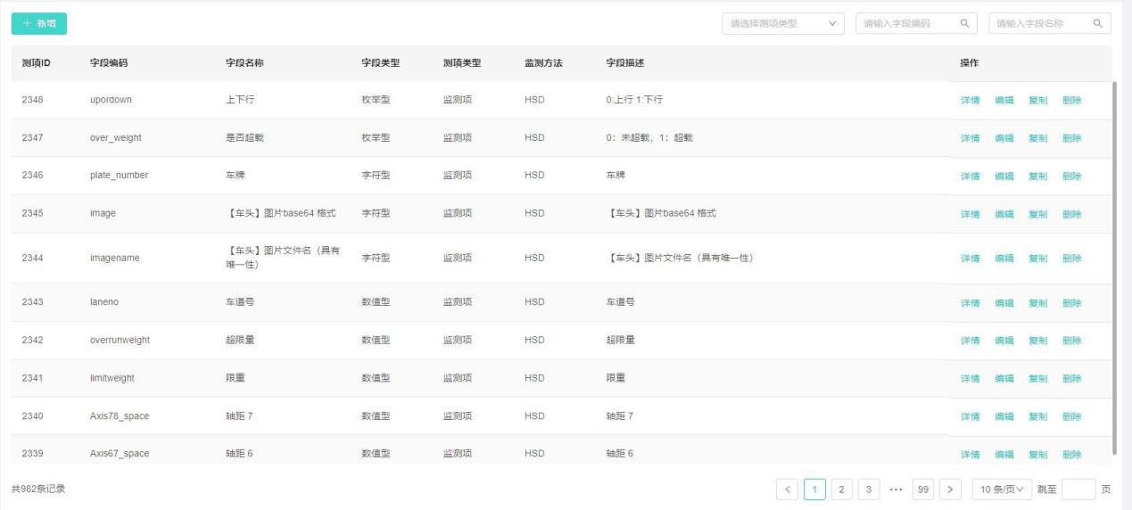Open the 10 条/页 page size dropdown
This screenshot has width=1132, height=510.
[x=1002, y=489]
